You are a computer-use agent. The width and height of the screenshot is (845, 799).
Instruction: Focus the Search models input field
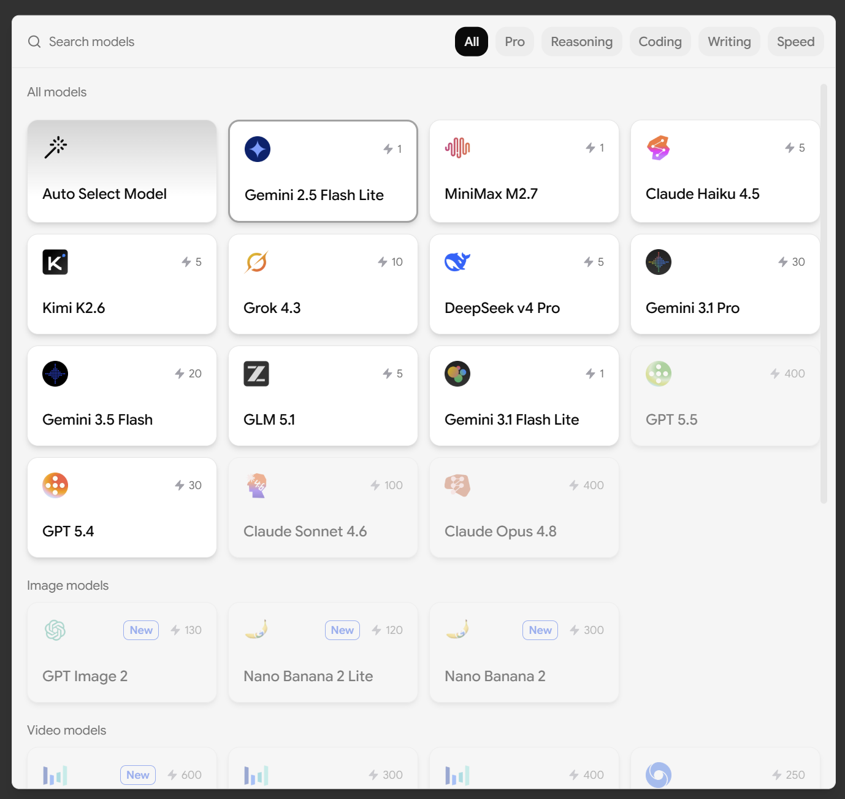point(233,42)
